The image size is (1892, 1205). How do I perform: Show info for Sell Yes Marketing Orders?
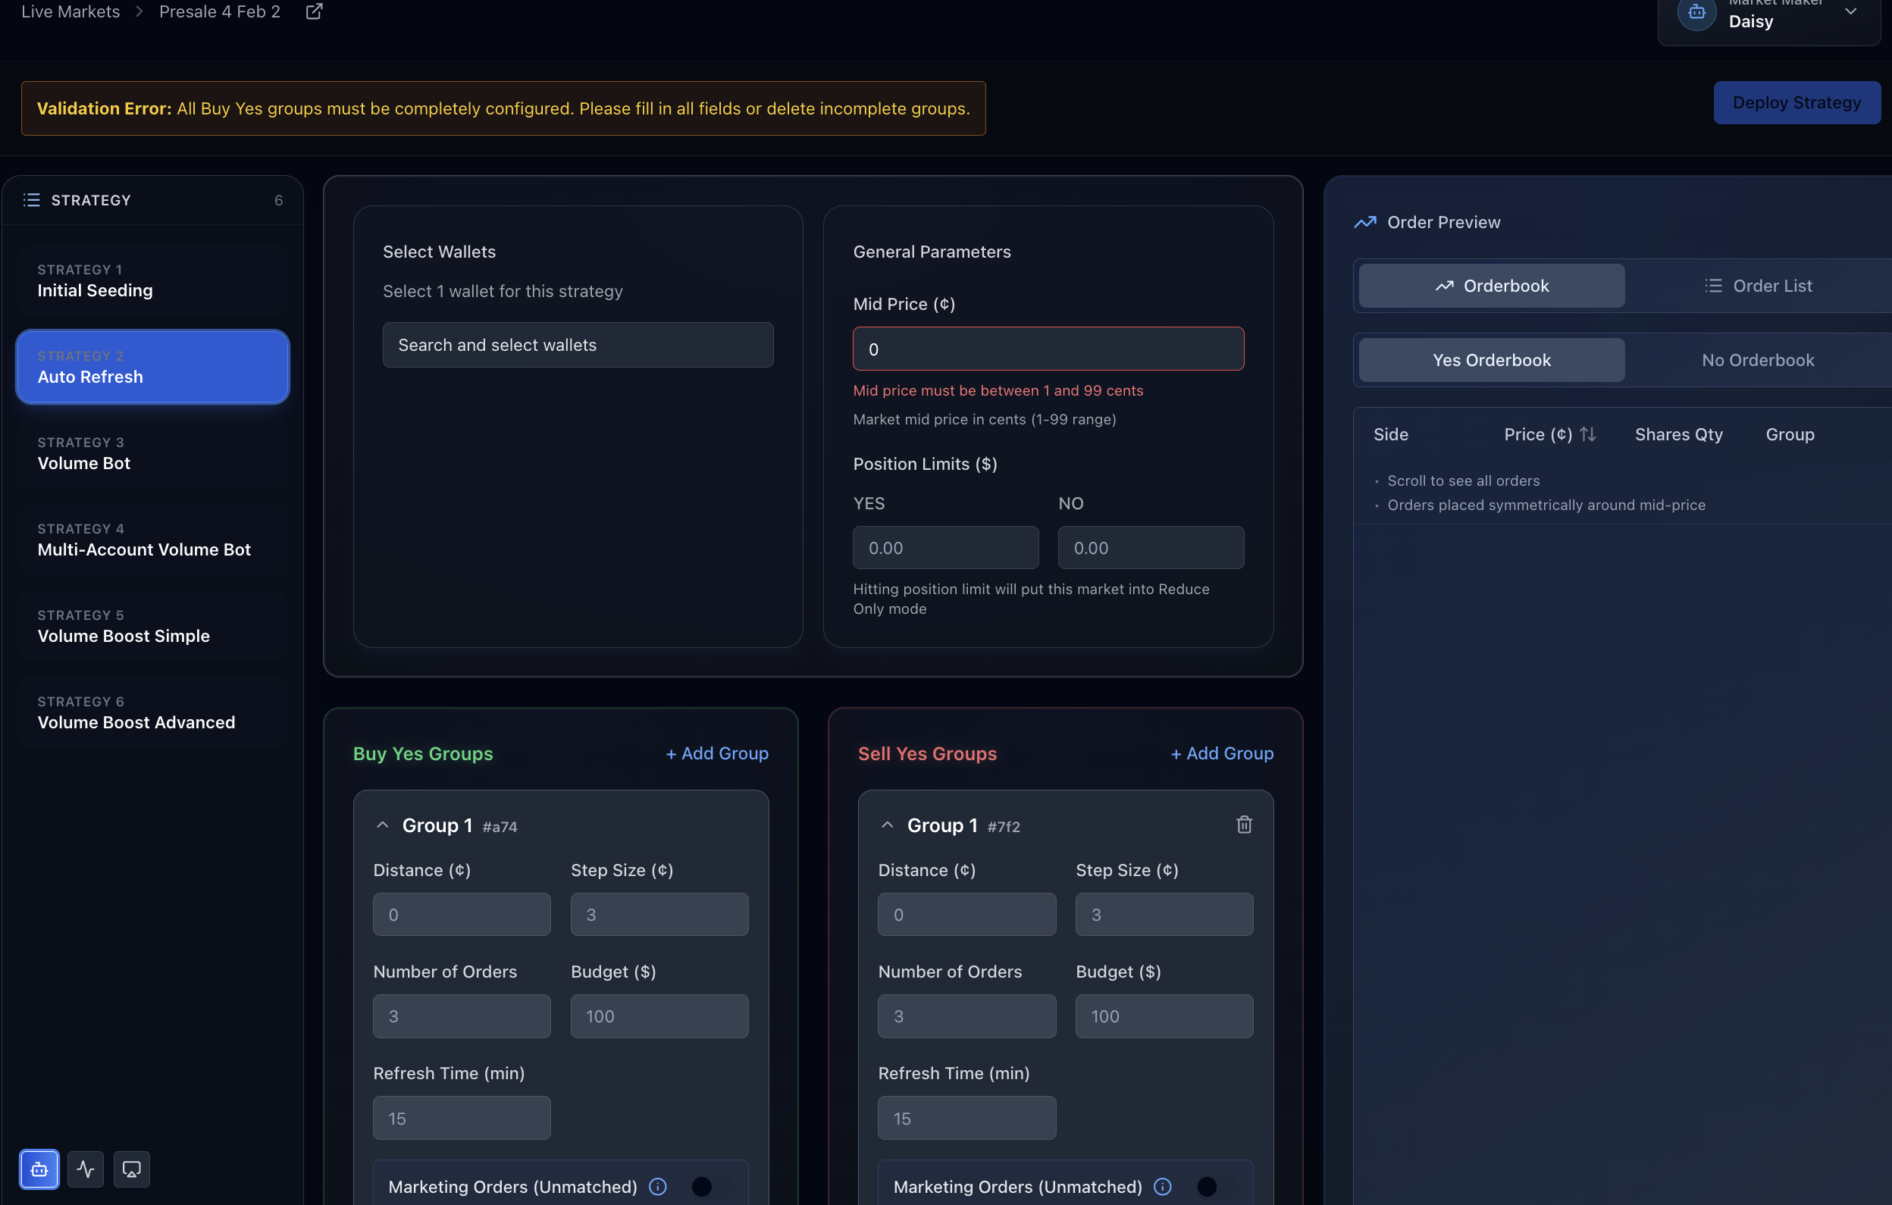1162,1186
